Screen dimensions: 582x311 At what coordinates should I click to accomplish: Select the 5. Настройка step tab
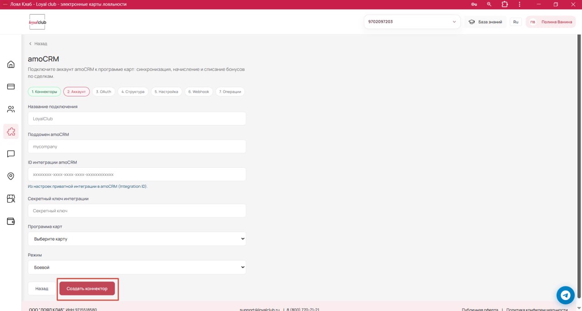click(x=166, y=92)
